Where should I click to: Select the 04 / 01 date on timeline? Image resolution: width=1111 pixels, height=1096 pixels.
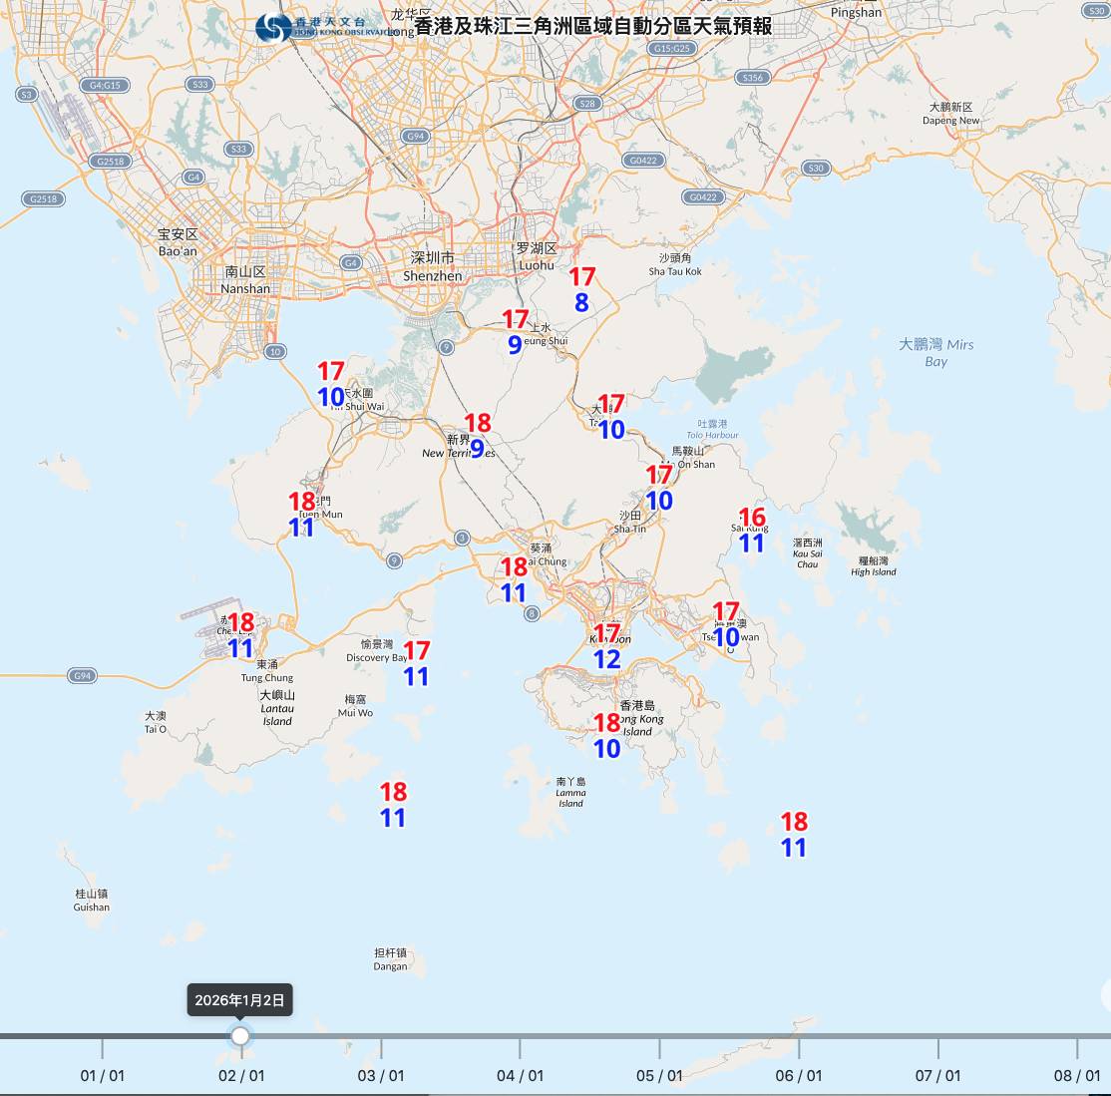520,1075
